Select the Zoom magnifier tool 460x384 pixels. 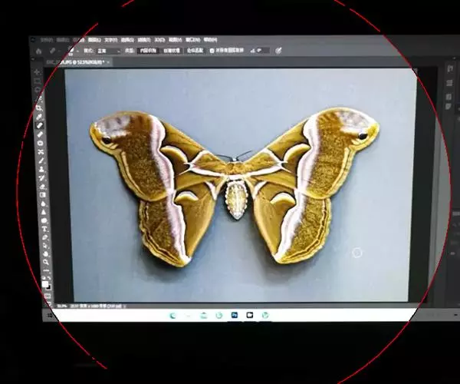(x=46, y=263)
